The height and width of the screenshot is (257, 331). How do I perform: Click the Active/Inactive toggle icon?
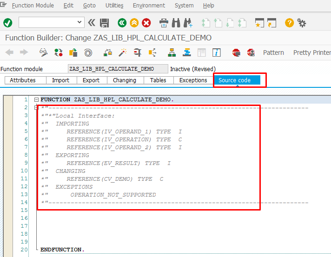tap(59, 53)
